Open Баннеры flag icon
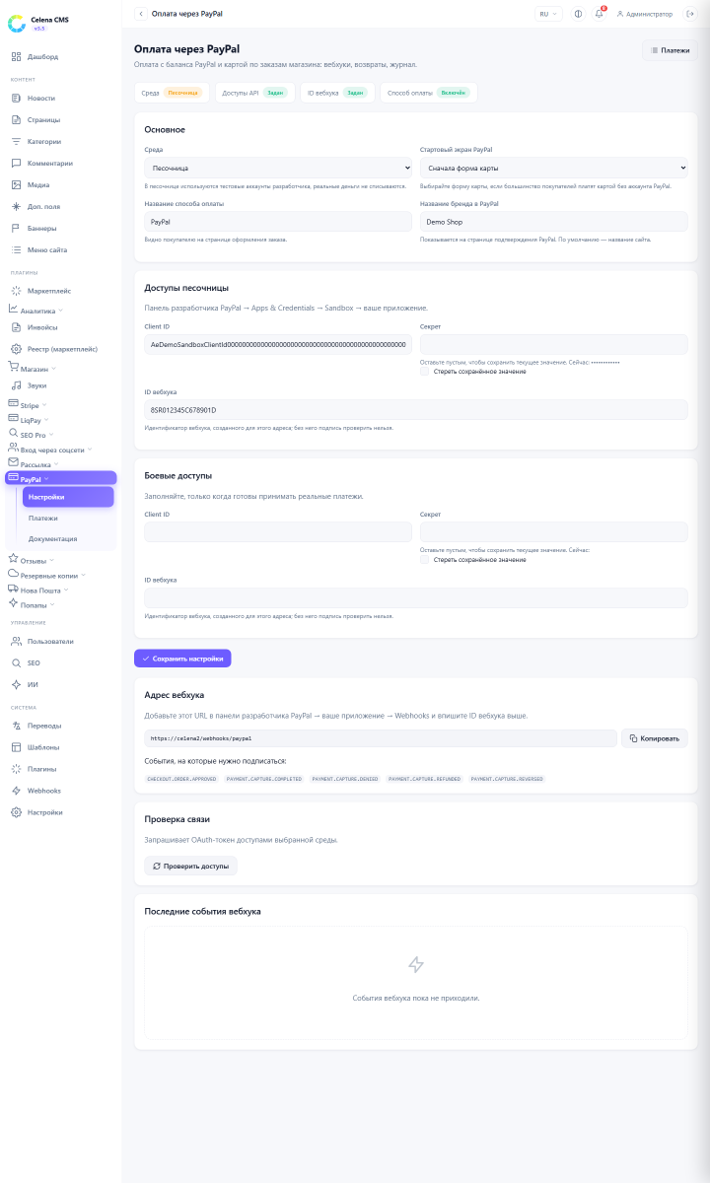Image resolution: width=710 pixels, height=1183 pixels. (x=16, y=228)
